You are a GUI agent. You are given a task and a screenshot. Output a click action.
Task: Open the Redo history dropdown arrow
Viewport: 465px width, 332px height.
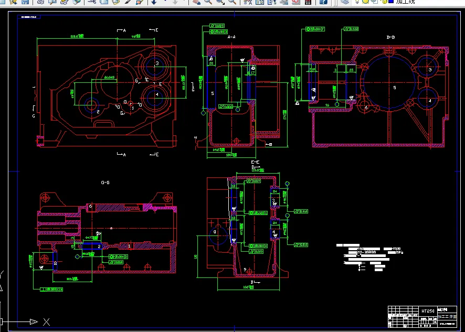(x=184, y=2)
